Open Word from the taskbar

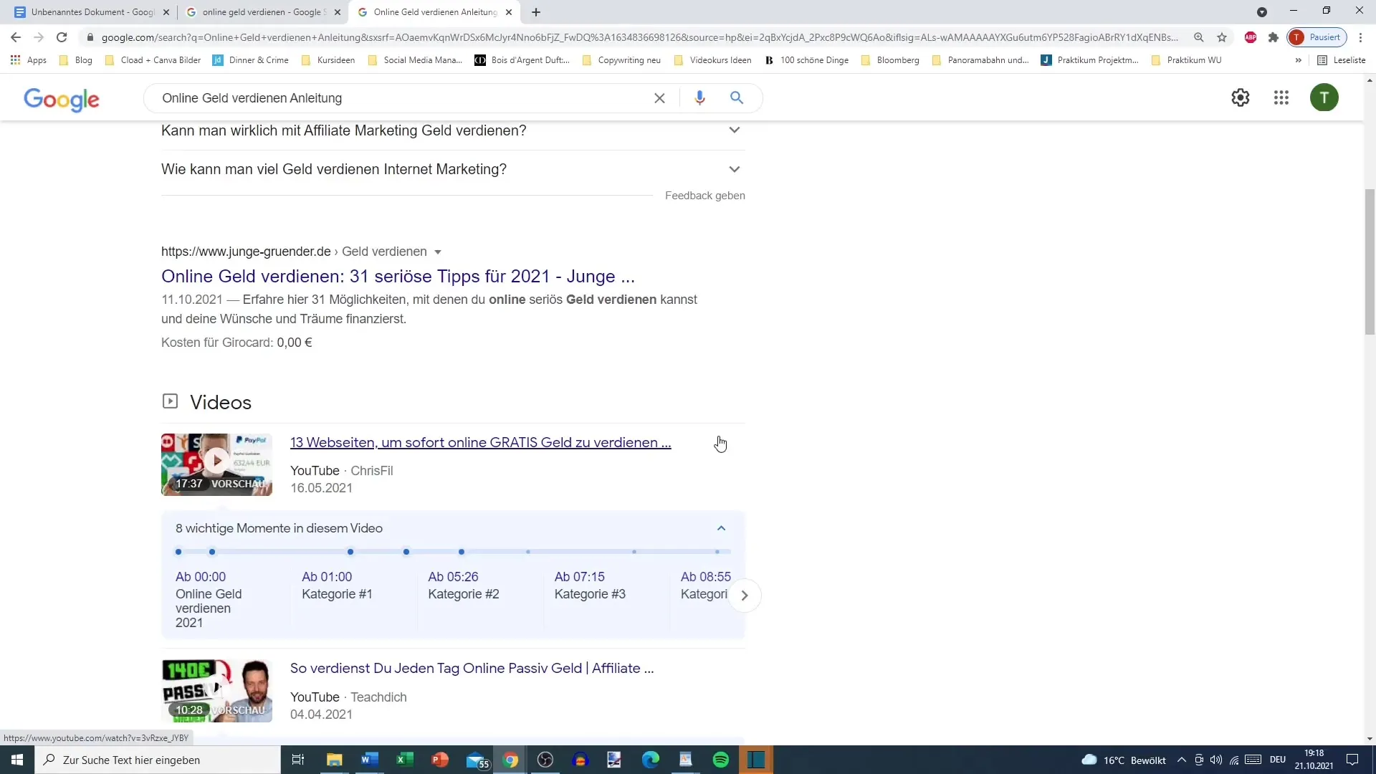pyautogui.click(x=370, y=760)
